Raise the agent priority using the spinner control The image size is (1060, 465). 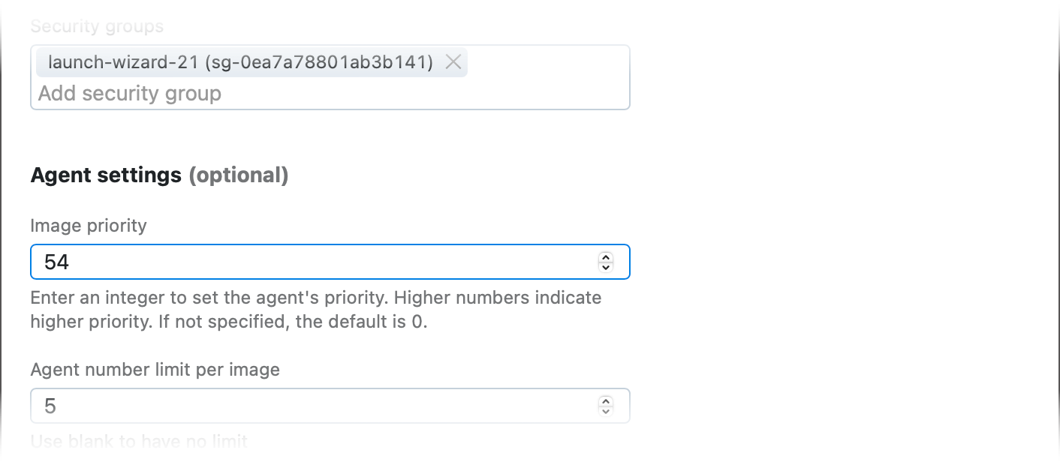[605, 257]
